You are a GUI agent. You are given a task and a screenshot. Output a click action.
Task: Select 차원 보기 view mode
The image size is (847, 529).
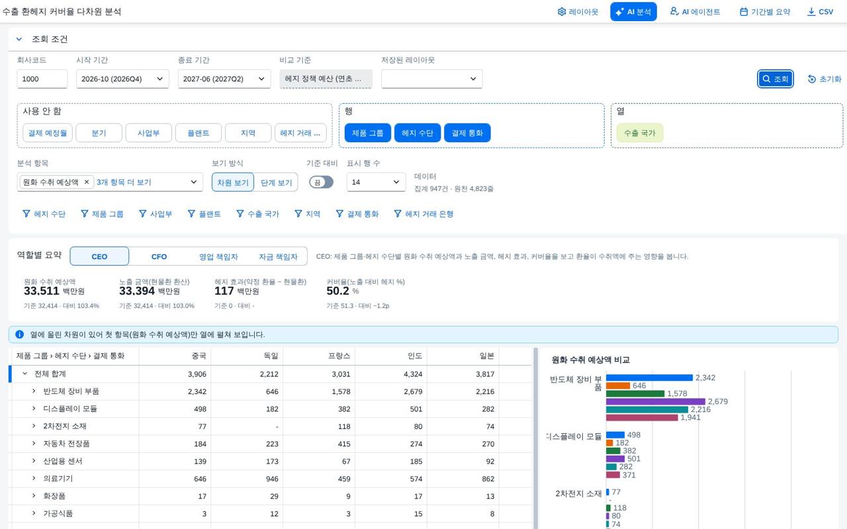point(233,183)
